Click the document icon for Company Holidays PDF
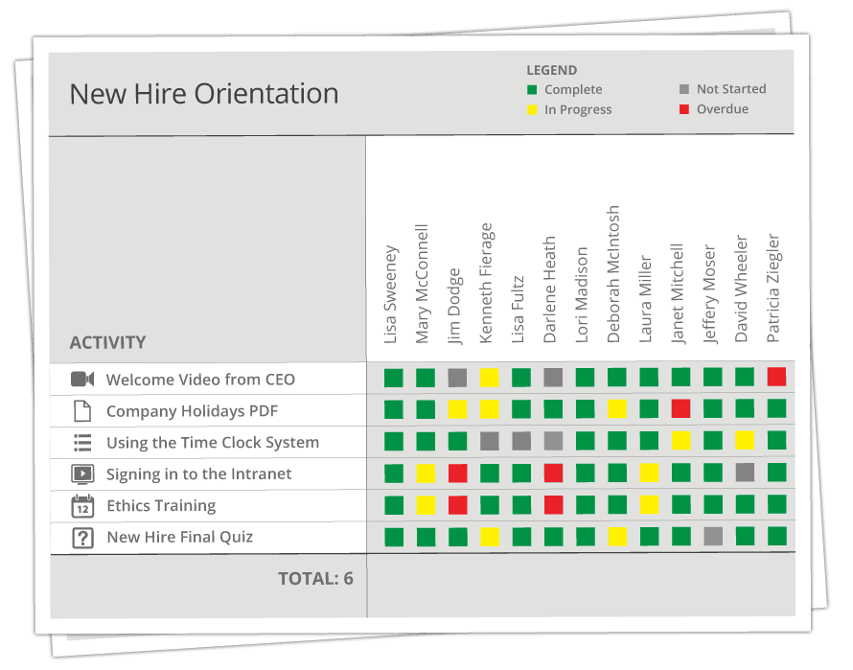Screen dimensions: 853x670 (82, 411)
